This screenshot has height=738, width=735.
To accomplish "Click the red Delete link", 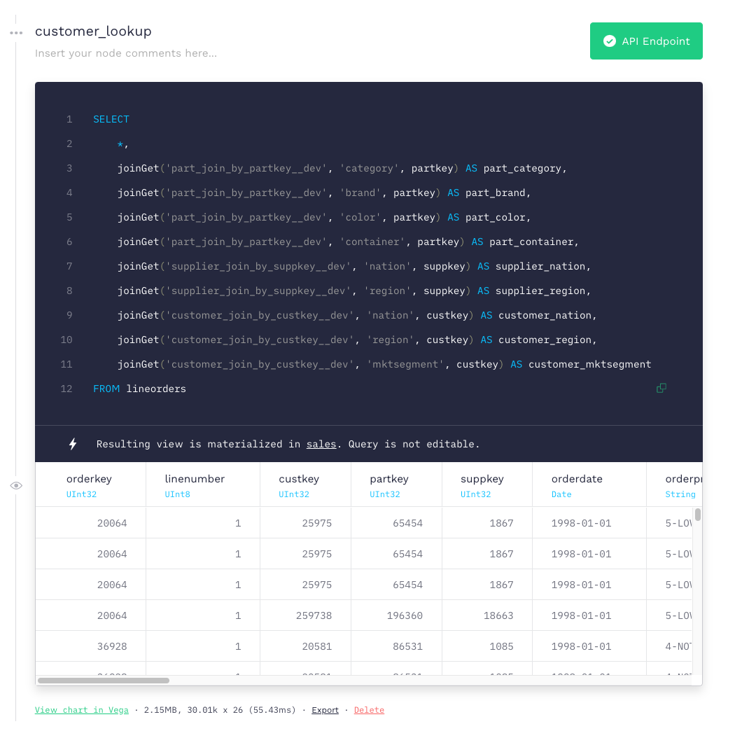I will pyautogui.click(x=369, y=710).
